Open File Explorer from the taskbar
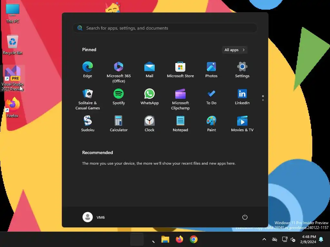Image resolution: width=330 pixels, height=247 pixels. point(165,239)
